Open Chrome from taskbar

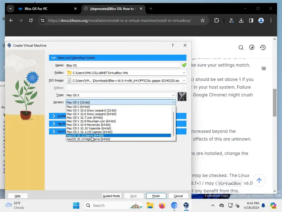click(x=174, y=205)
